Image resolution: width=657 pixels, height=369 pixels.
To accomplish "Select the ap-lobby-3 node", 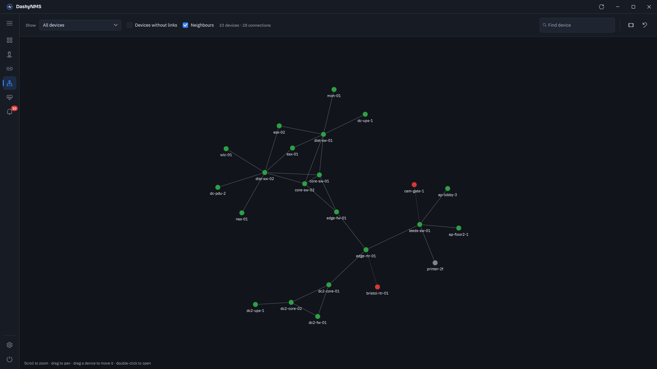I will click(448, 189).
